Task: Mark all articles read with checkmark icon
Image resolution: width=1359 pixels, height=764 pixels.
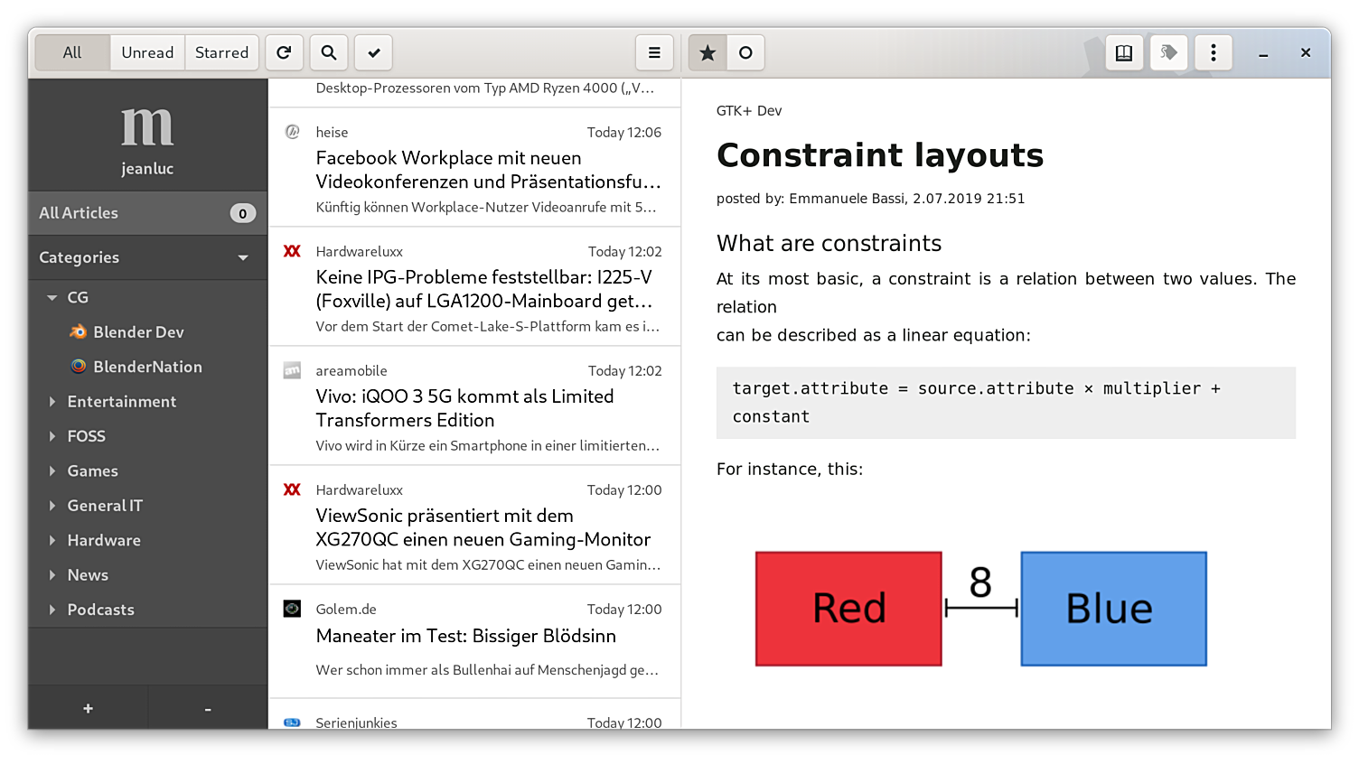Action: tap(374, 52)
